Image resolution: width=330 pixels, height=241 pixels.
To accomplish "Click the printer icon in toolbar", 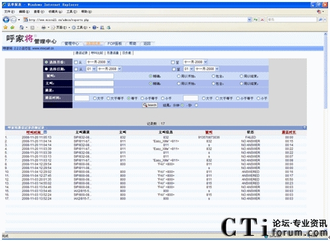I will (x=44, y=28).
